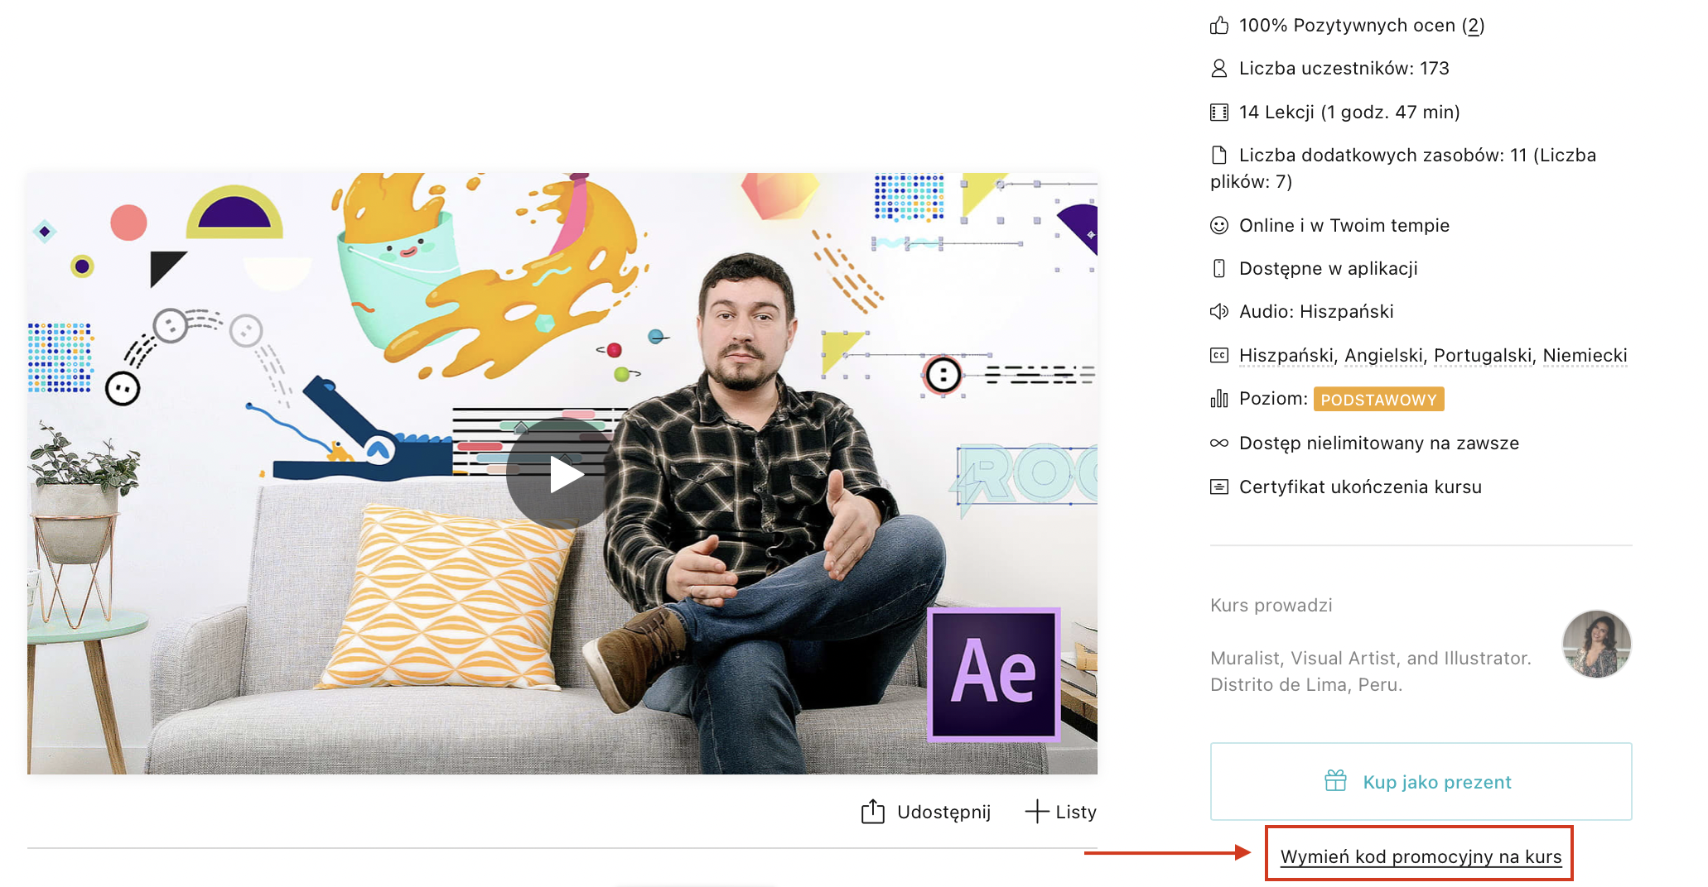
Task: Click the participants person icon
Action: tap(1219, 69)
